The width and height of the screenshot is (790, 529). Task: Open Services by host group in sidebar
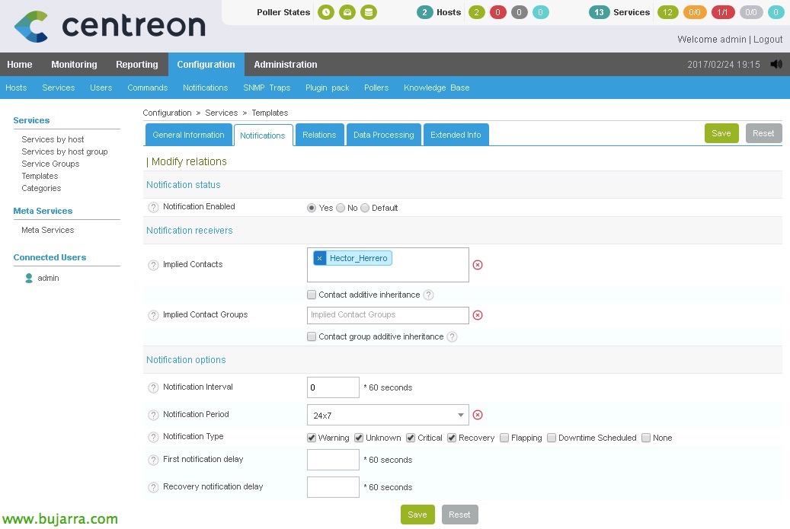click(65, 151)
